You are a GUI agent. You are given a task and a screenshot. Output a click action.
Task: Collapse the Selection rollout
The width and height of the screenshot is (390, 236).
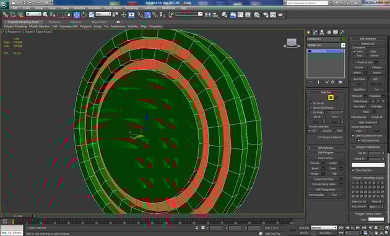coord(326,92)
